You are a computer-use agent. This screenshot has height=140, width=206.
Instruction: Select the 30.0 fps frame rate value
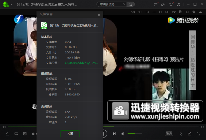point(70,89)
